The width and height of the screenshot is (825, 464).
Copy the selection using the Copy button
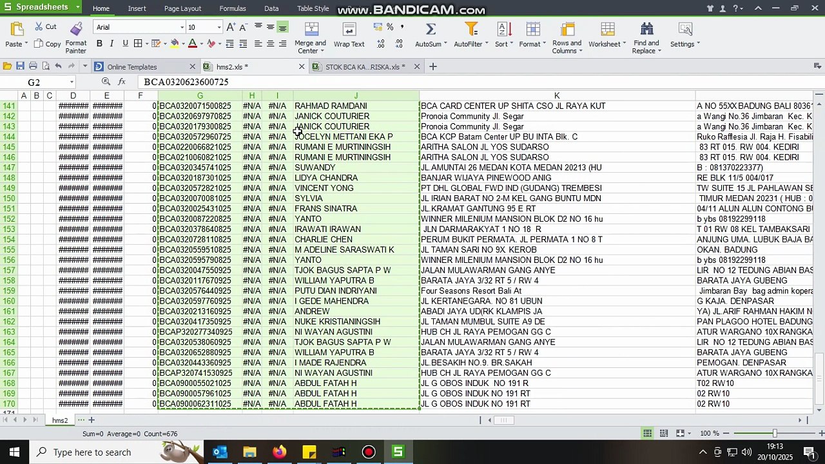click(x=47, y=44)
